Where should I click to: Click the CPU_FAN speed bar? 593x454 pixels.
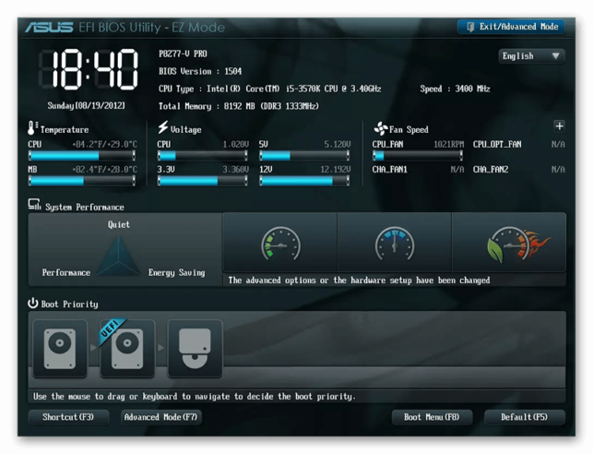point(418,156)
